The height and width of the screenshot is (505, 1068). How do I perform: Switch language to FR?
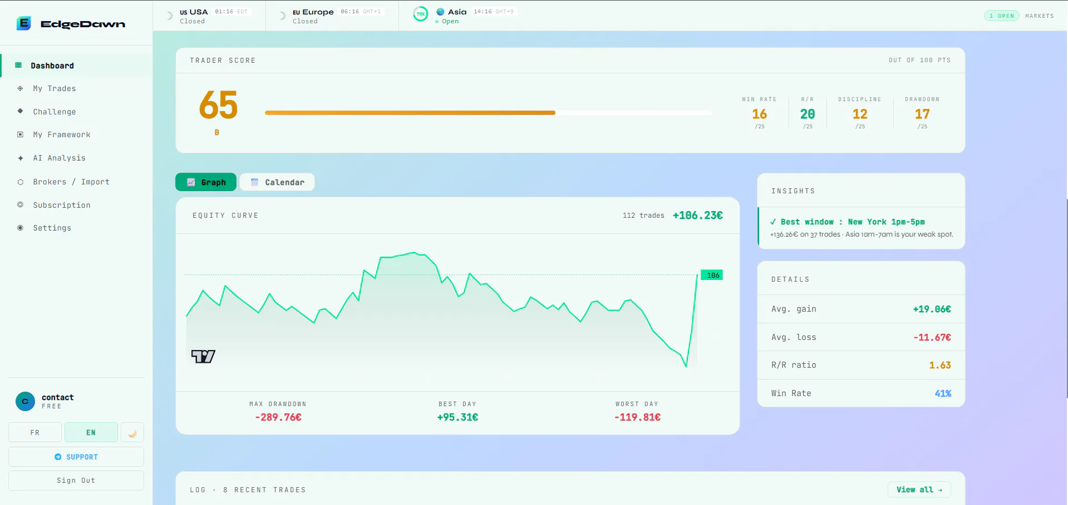point(35,432)
